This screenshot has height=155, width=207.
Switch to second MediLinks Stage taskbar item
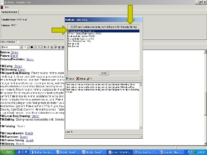tap(94, 152)
